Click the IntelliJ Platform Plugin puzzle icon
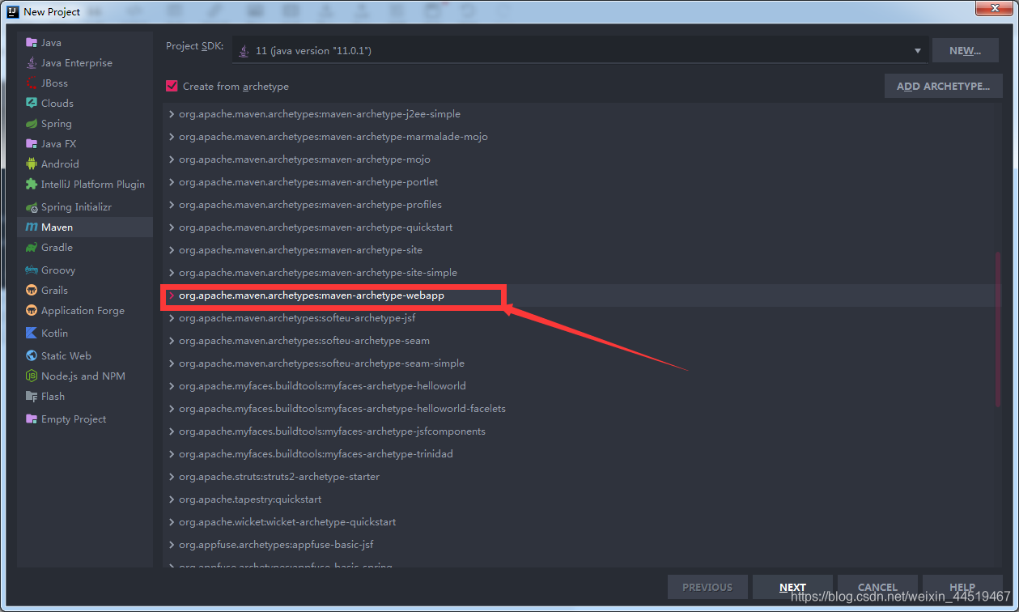Viewport: 1019px width, 612px height. pos(32,185)
